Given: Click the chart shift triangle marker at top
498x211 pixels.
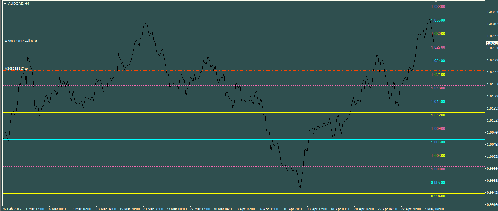Looking at the screenshot, I should [436, 2].
